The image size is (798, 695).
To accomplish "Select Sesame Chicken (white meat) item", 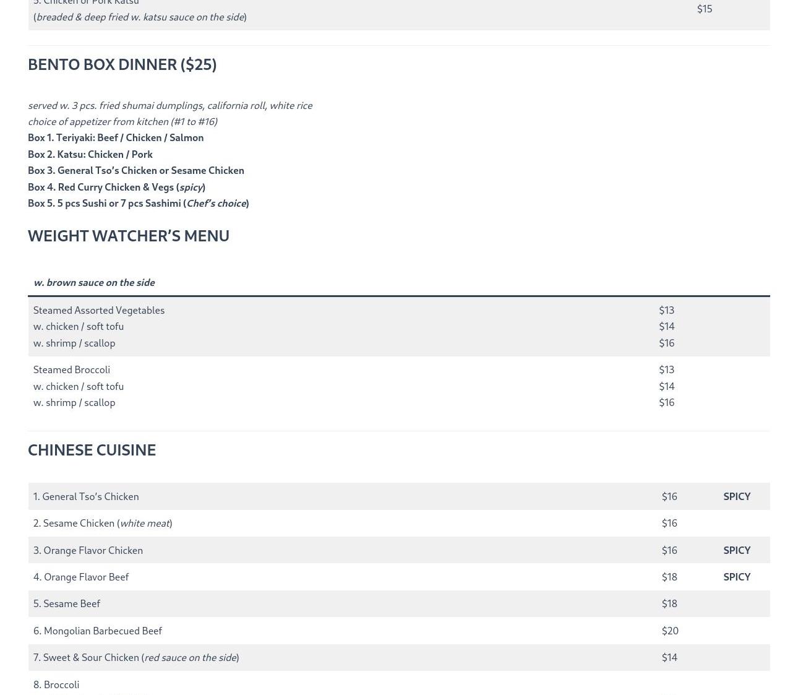I will point(103,523).
